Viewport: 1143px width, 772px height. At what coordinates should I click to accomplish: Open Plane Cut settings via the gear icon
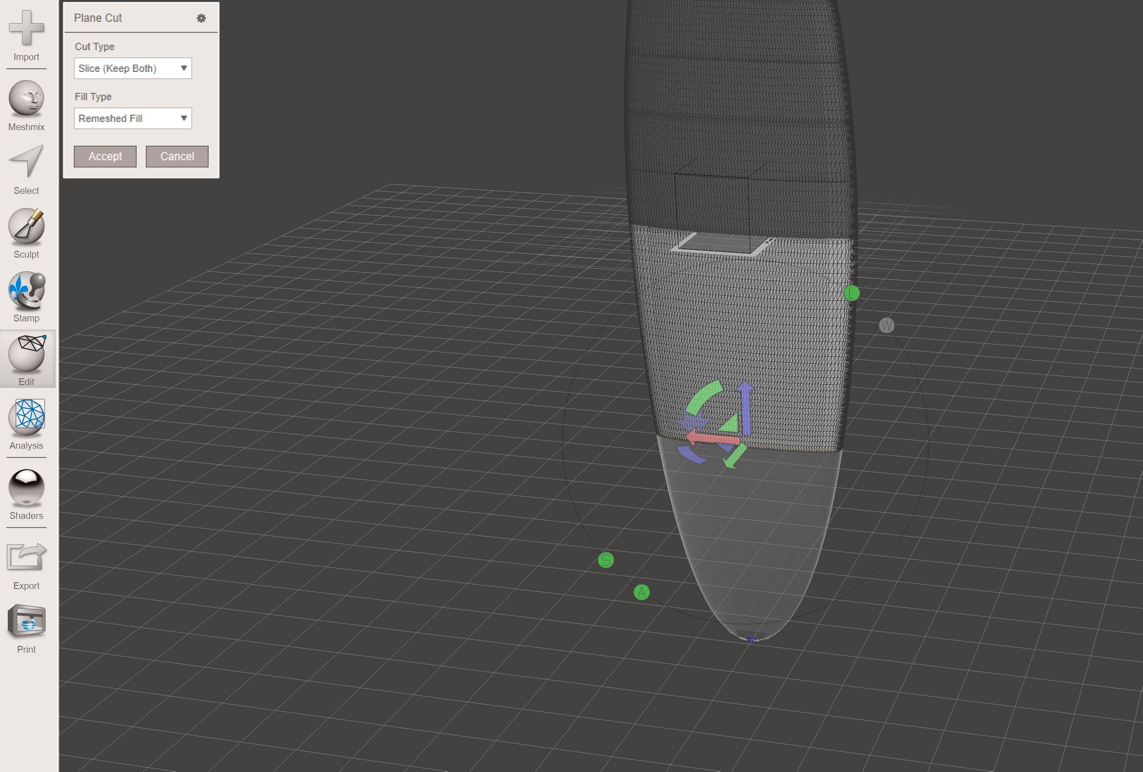pos(200,18)
